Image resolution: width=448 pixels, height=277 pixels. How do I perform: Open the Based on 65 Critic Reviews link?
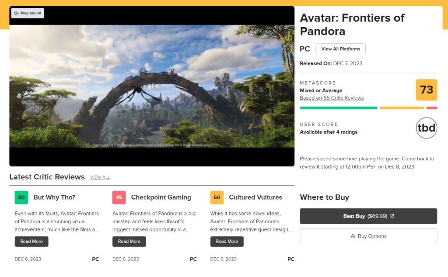(x=332, y=98)
